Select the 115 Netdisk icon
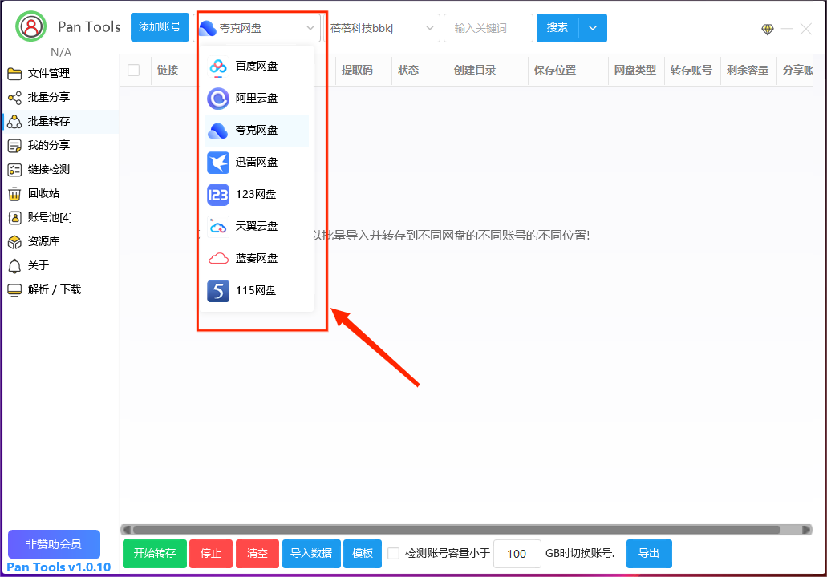The height and width of the screenshot is (577, 827). click(x=218, y=290)
